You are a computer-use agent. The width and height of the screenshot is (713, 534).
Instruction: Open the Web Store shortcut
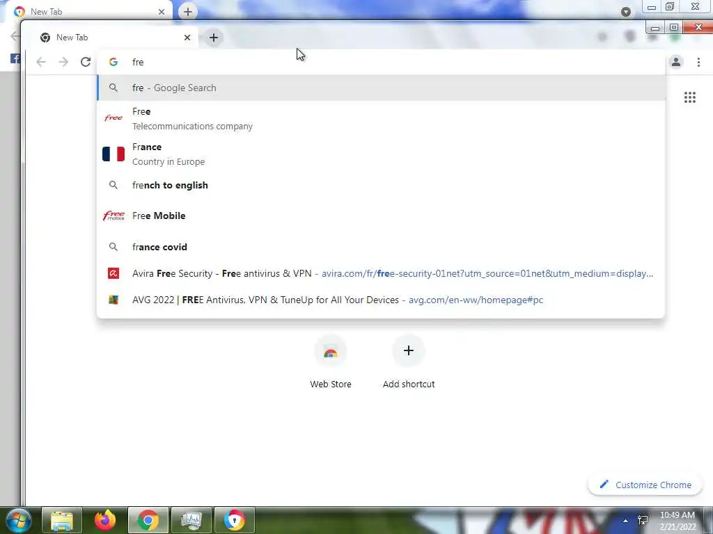[x=331, y=362]
